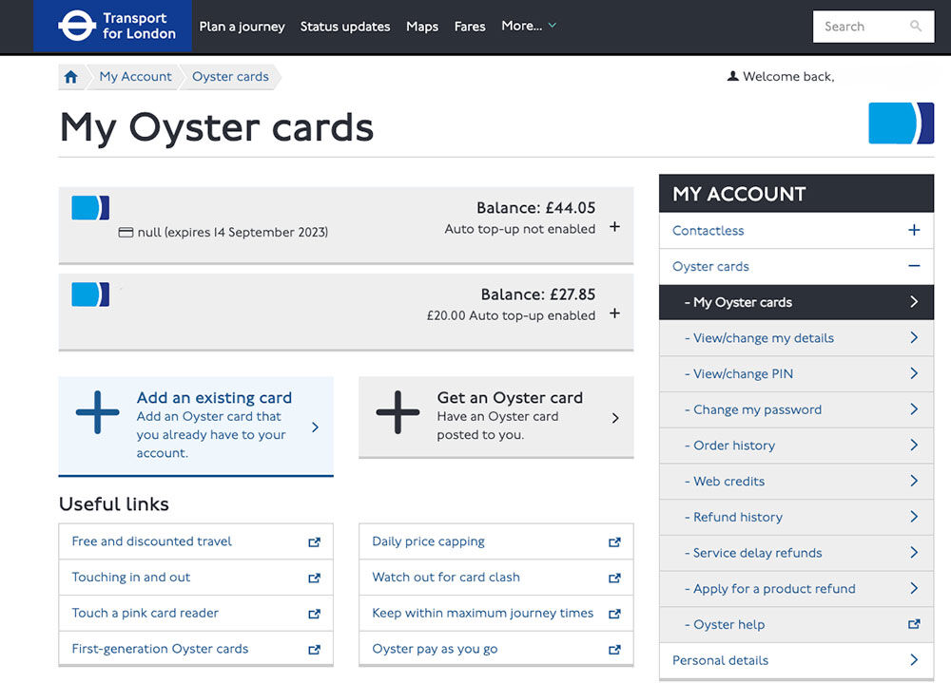Open the Add an existing card title link
The width and height of the screenshot is (951, 683).
[214, 398]
